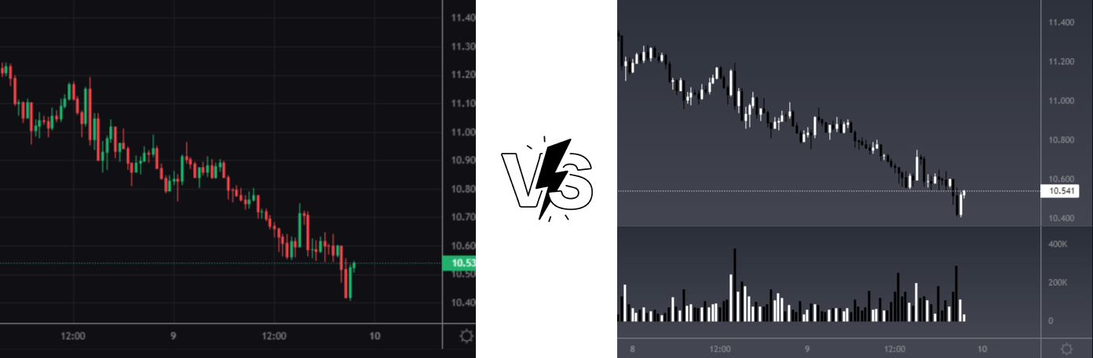The width and height of the screenshot is (1093, 358).
Task: Select the 10.40 price label on left chart
Action: point(462,302)
